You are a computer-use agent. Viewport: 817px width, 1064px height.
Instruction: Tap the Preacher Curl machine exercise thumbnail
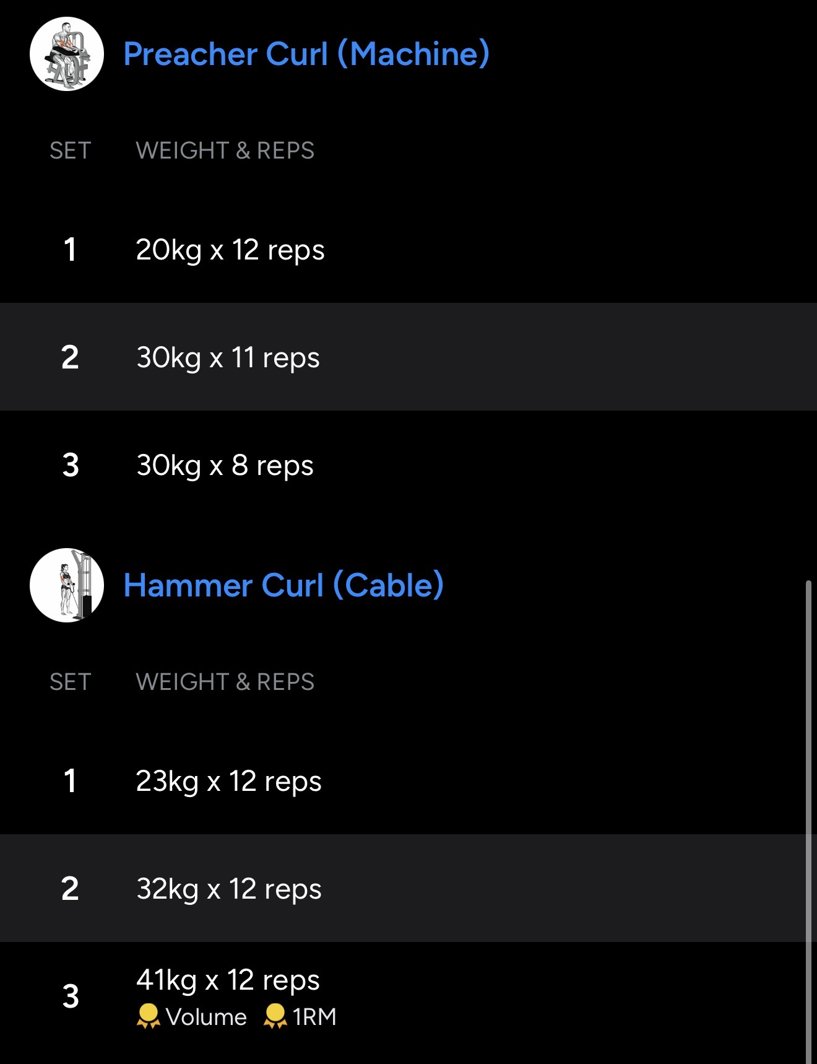tap(67, 54)
